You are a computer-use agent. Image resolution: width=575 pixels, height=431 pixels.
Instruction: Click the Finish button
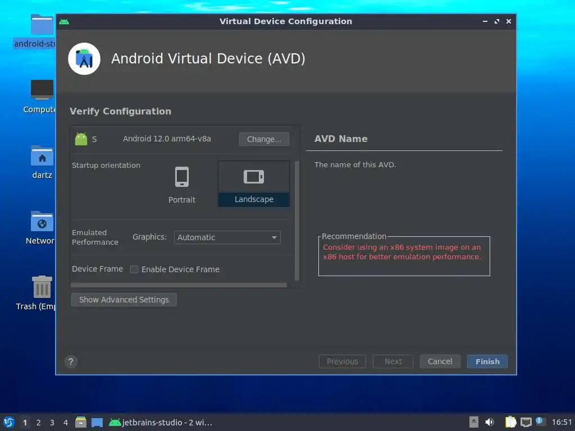pyautogui.click(x=487, y=362)
